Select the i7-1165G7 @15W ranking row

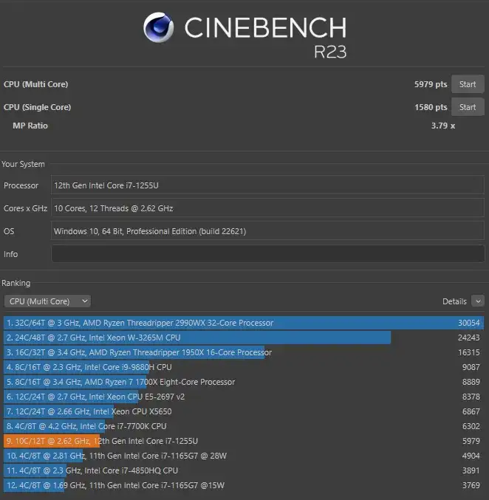coord(244,485)
